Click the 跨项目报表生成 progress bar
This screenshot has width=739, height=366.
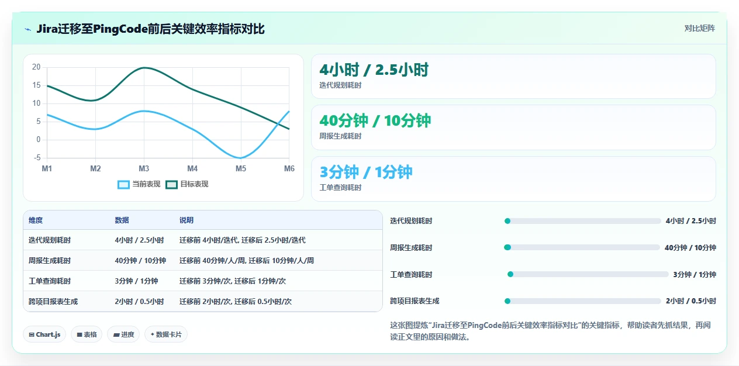pos(582,301)
